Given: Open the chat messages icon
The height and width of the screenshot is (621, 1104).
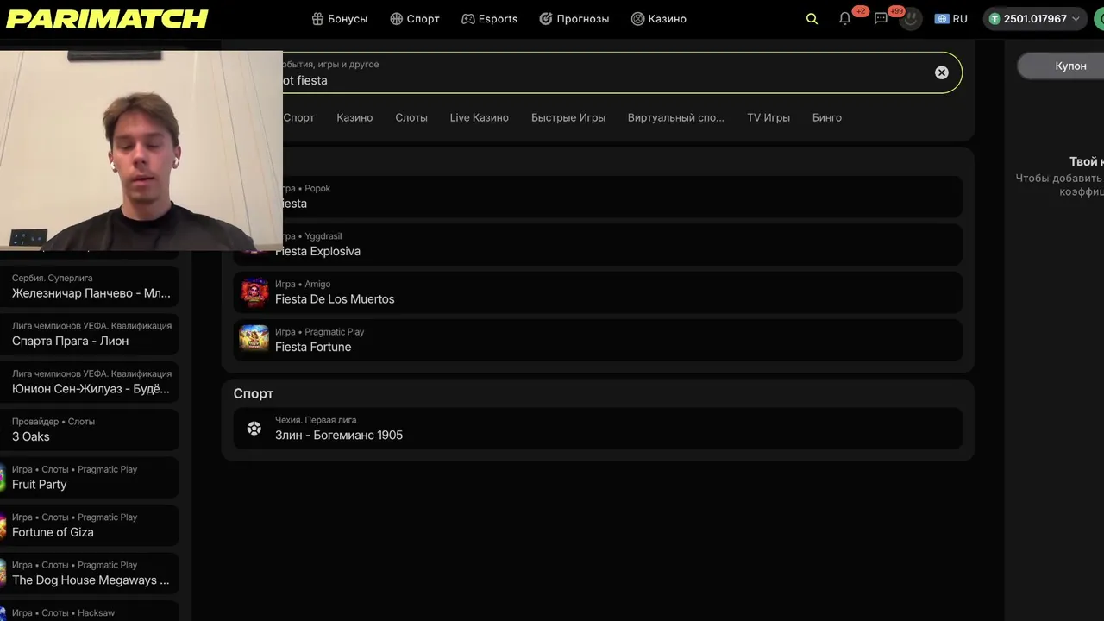Looking at the screenshot, I should click(x=881, y=19).
